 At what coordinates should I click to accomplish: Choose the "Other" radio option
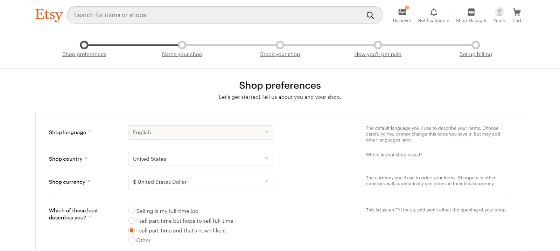pyautogui.click(x=132, y=240)
